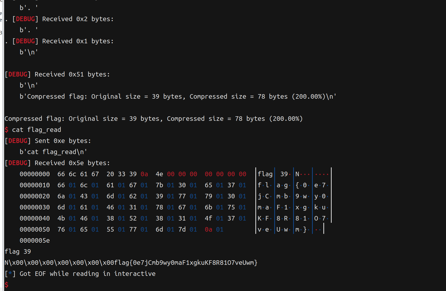Click the ASCII column 'flag' in hexdump
The width and height of the screenshot is (446, 291).
pos(265,174)
